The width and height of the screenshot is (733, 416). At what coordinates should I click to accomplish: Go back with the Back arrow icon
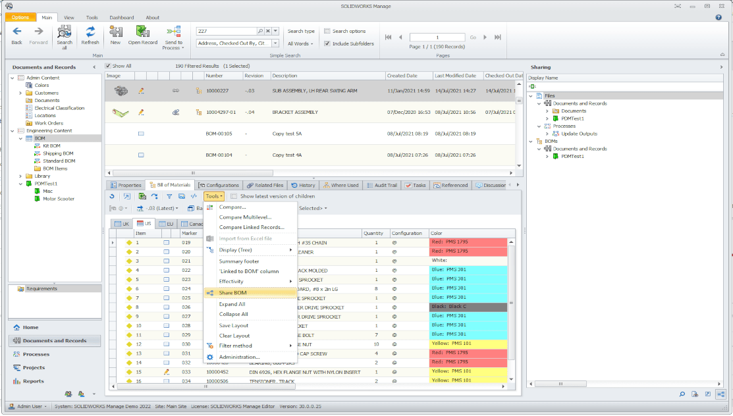coord(17,32)
